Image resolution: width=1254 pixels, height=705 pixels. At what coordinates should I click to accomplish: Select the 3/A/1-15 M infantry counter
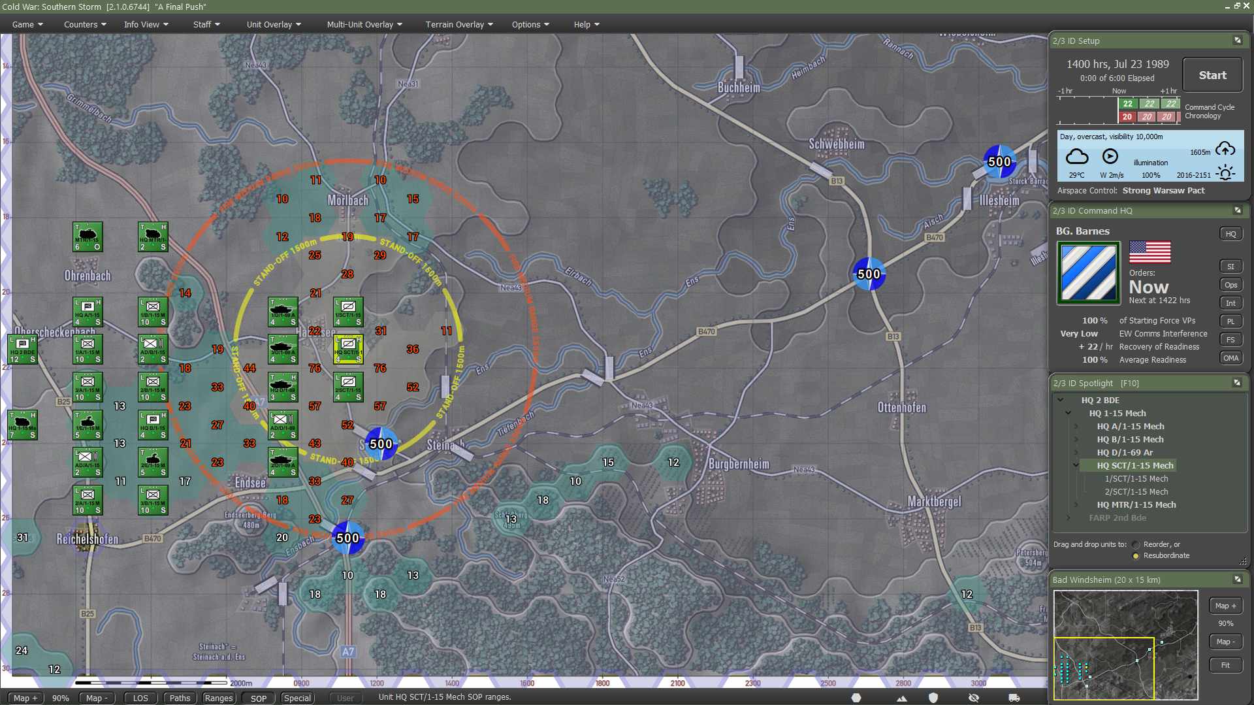tap(88, 387)
